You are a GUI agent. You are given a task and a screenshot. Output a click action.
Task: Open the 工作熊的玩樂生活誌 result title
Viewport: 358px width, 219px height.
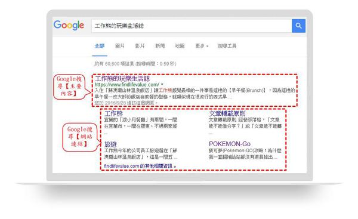click(122, 79)
